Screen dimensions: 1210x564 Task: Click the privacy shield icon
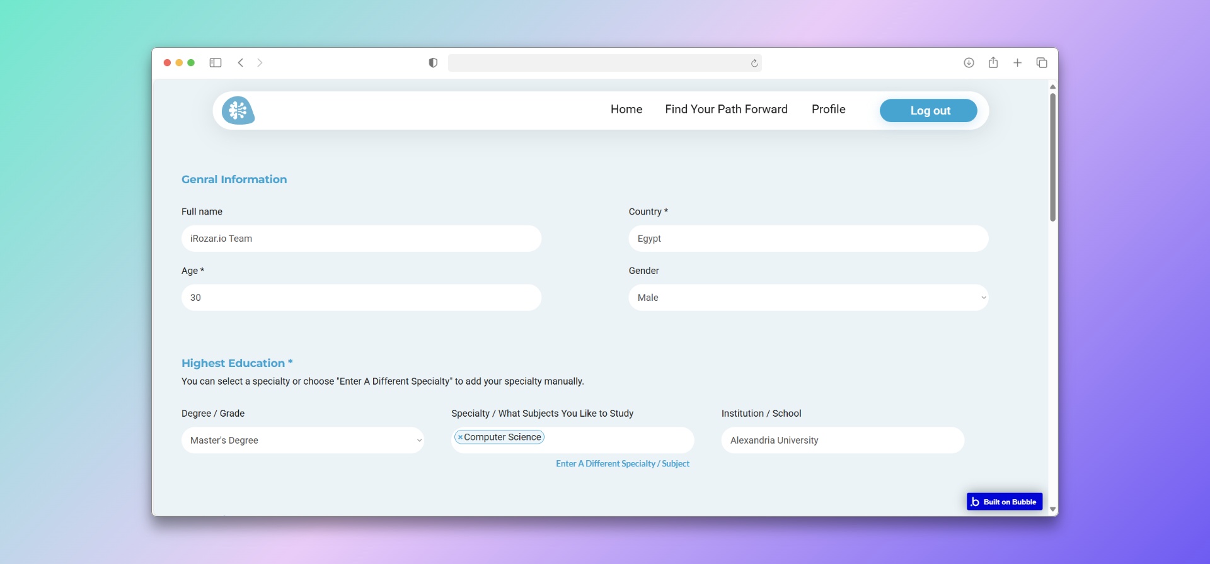[433, 63]
